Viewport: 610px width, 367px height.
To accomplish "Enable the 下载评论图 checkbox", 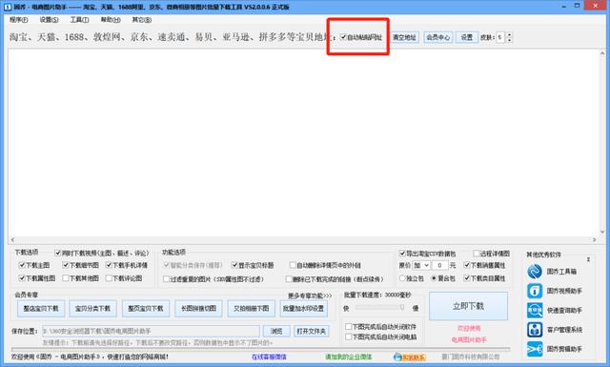I will (x=109, y=278).
